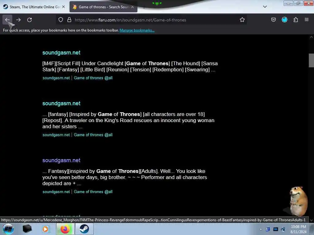Open the soundgasm.net title above big brother result
314x235 pixels.
click(x=61, y=160)
